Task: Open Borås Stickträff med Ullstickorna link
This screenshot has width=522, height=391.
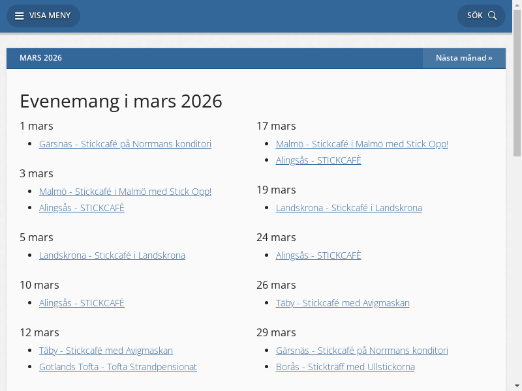Action: pyautogui.click(x=345, y=367)
